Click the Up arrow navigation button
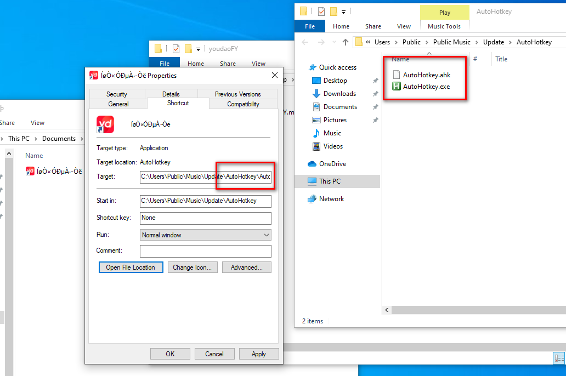The width and height of the screenshot is (566, 376). click(345, 42)
